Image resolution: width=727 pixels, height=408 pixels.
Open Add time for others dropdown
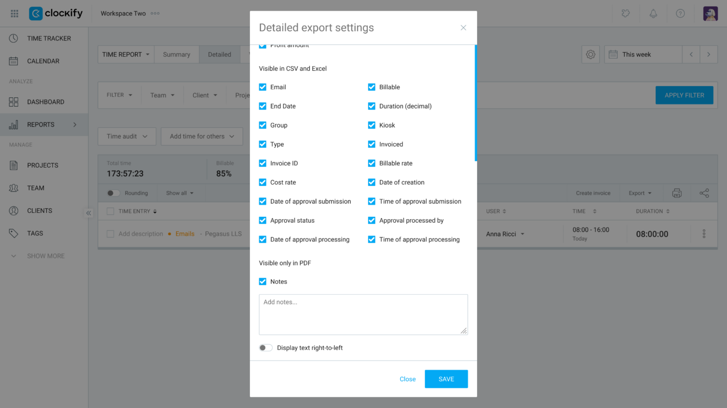[202, 136]
